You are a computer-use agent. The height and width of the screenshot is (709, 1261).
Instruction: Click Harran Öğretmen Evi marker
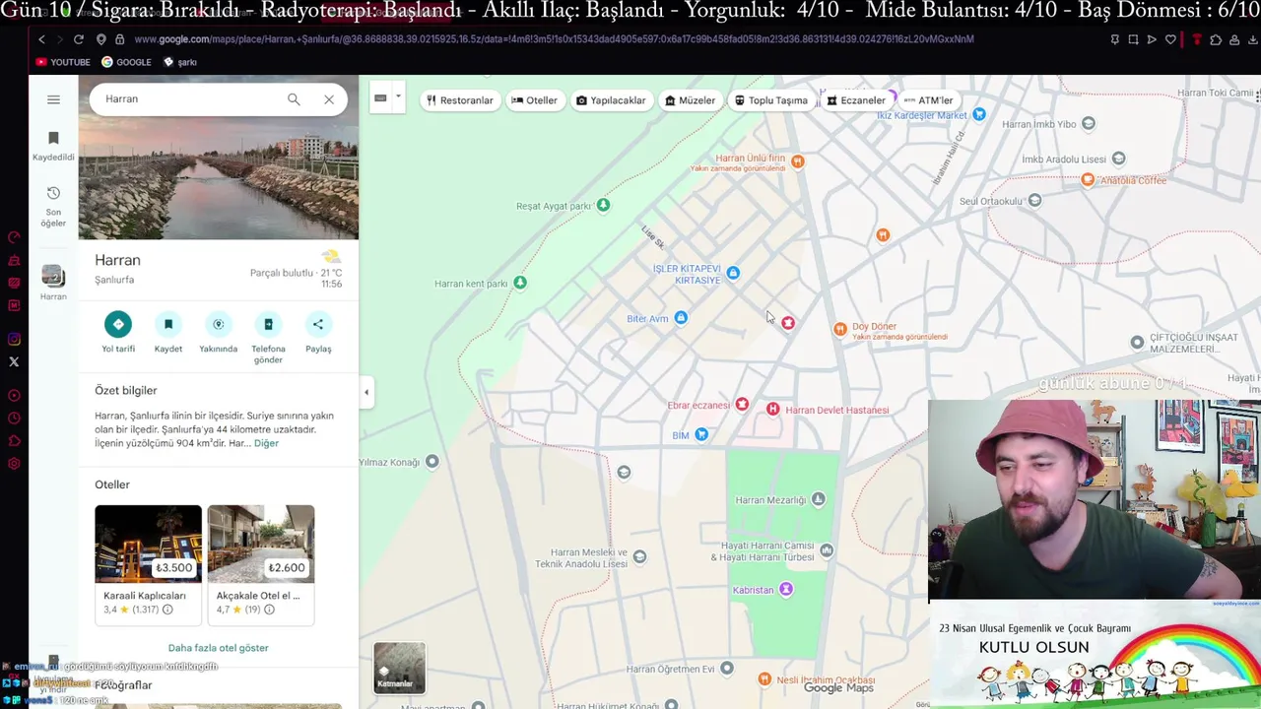727,668
